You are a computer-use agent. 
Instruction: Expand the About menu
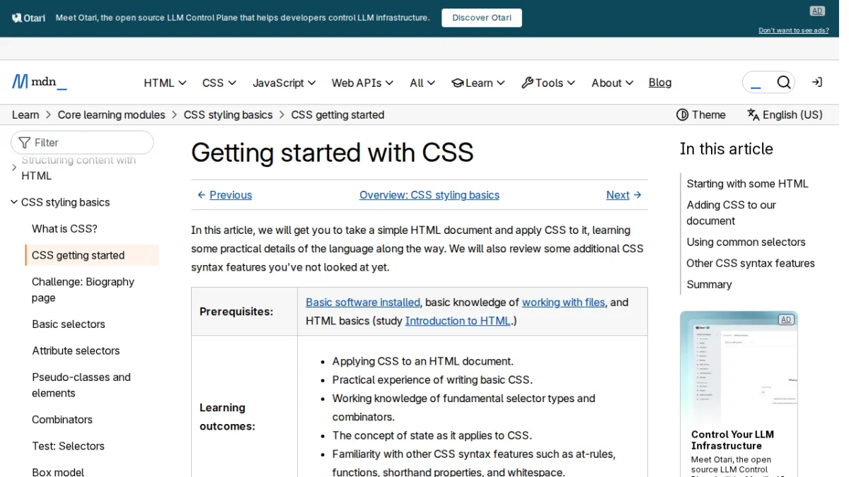pos(612,83)
